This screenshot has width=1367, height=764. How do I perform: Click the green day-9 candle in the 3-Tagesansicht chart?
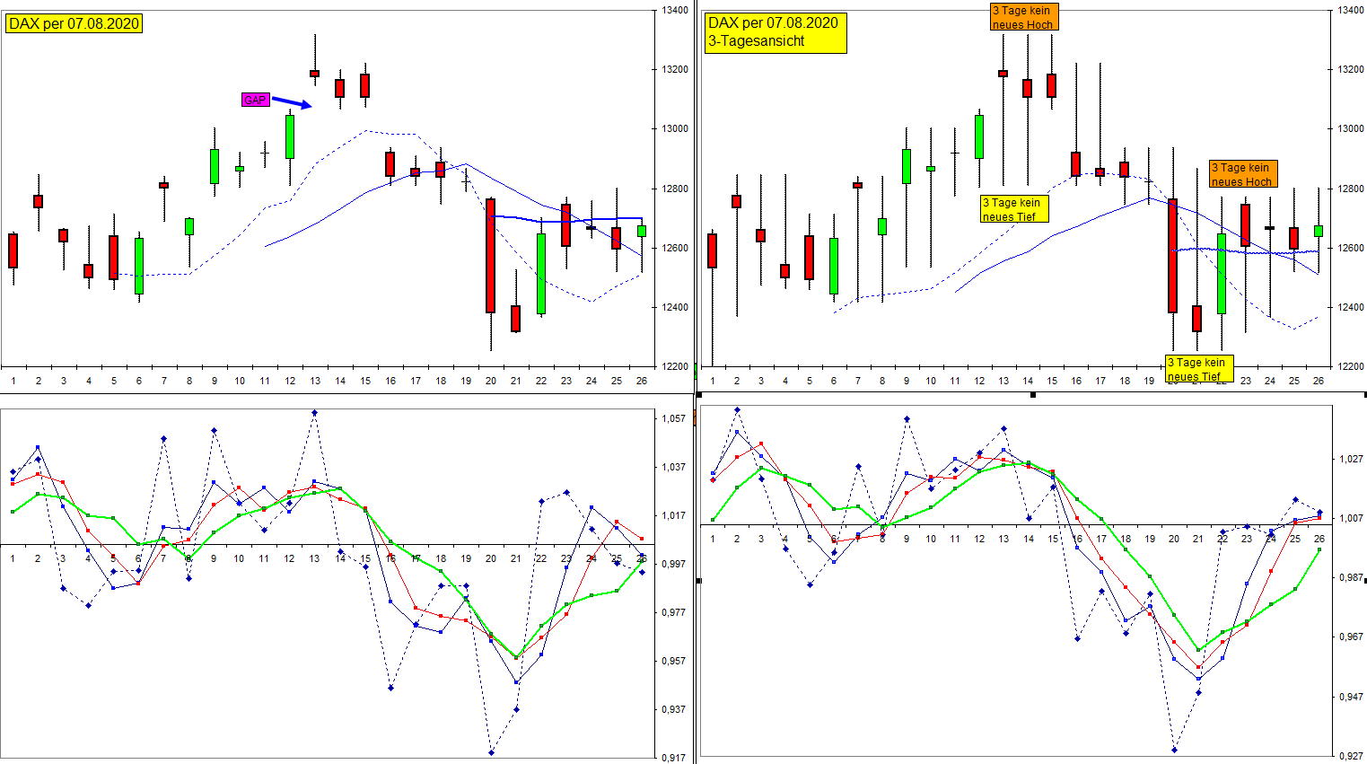click(907, 166)
